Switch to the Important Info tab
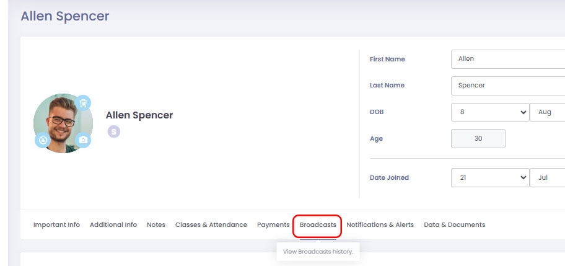Screen dimensions: 565x266 [x=56, y=225]
